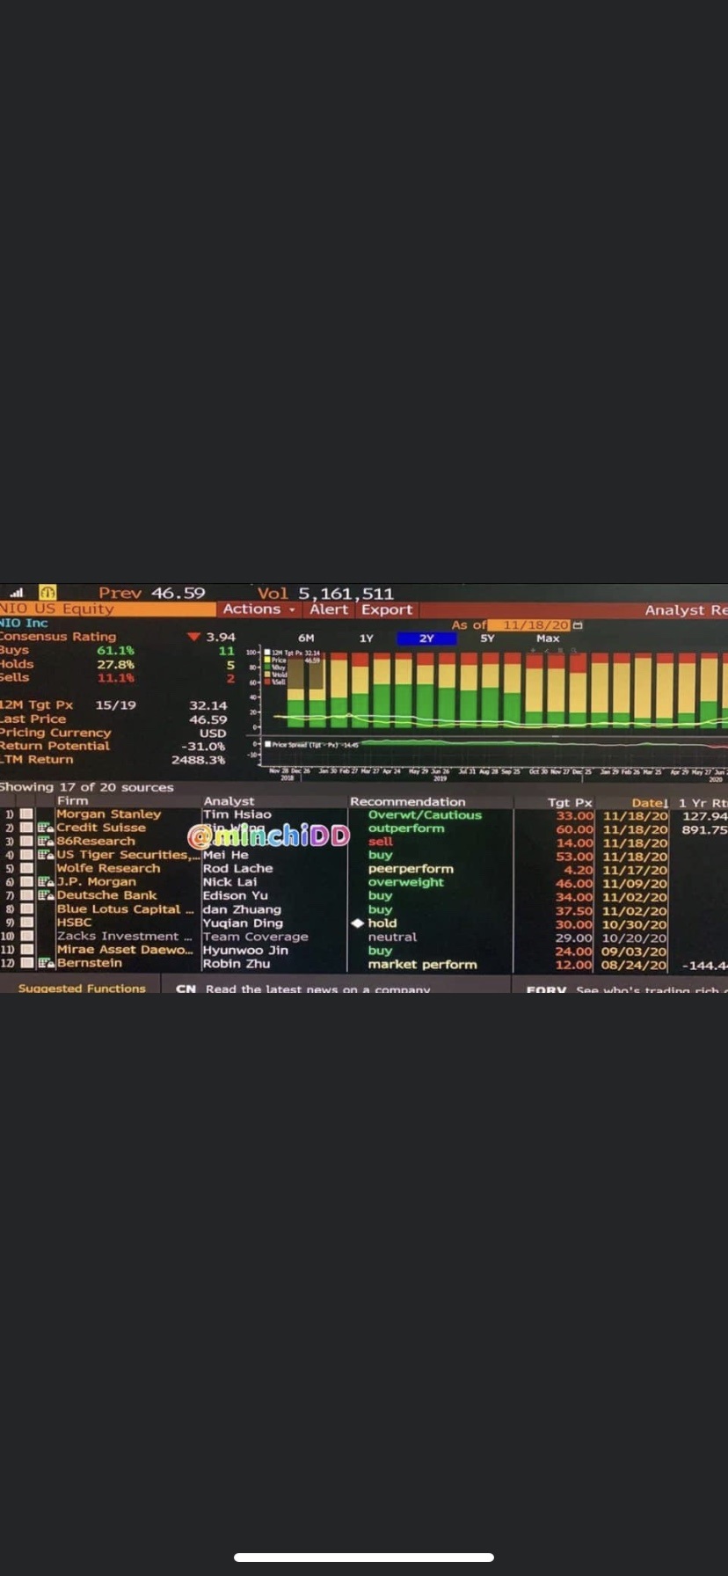Screen dimensions: 728x1576
Task: Tick the HSBC row checkbox
Action: pos(26,923)
